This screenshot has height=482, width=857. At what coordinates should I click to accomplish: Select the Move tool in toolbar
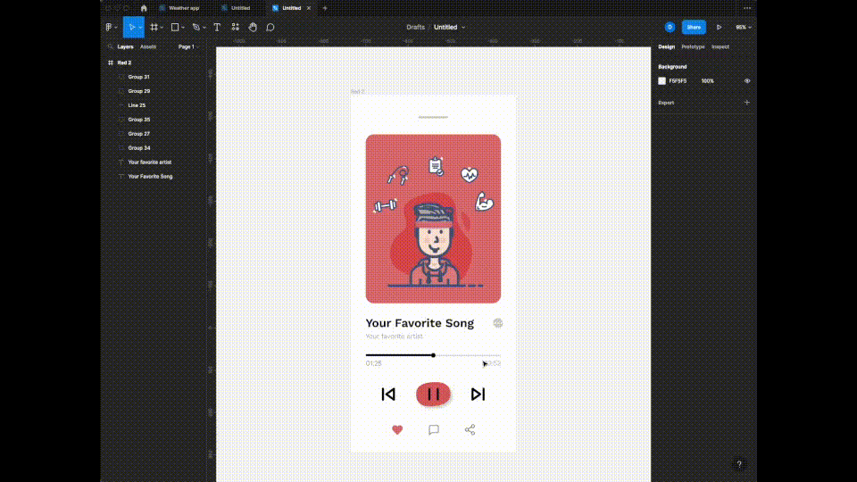pos(130,27)
